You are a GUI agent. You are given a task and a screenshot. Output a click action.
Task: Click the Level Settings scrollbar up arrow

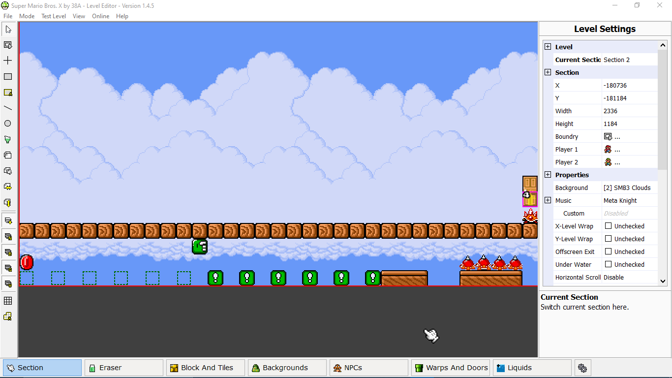point(663,45)
